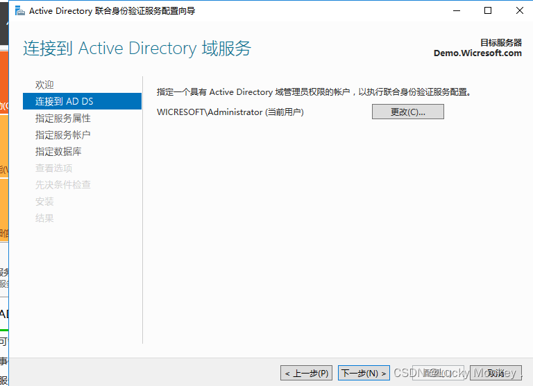This screenshot has width=533, height=386.
Task: Click the 目标服务器 label
Action: (x=501, y=43)
